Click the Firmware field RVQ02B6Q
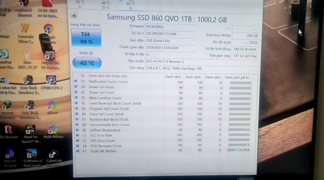 coord(170,27)
